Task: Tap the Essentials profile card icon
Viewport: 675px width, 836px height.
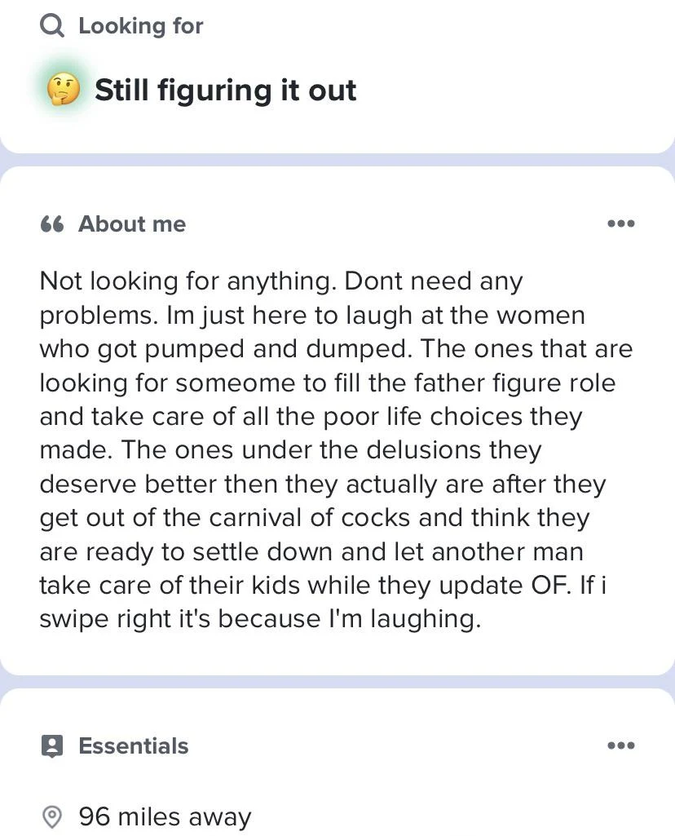Action: pos(52,745)
